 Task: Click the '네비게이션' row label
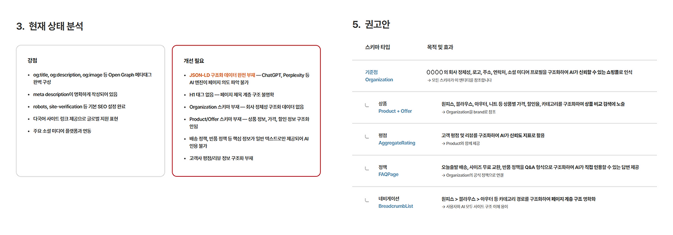tap(389, 199)
